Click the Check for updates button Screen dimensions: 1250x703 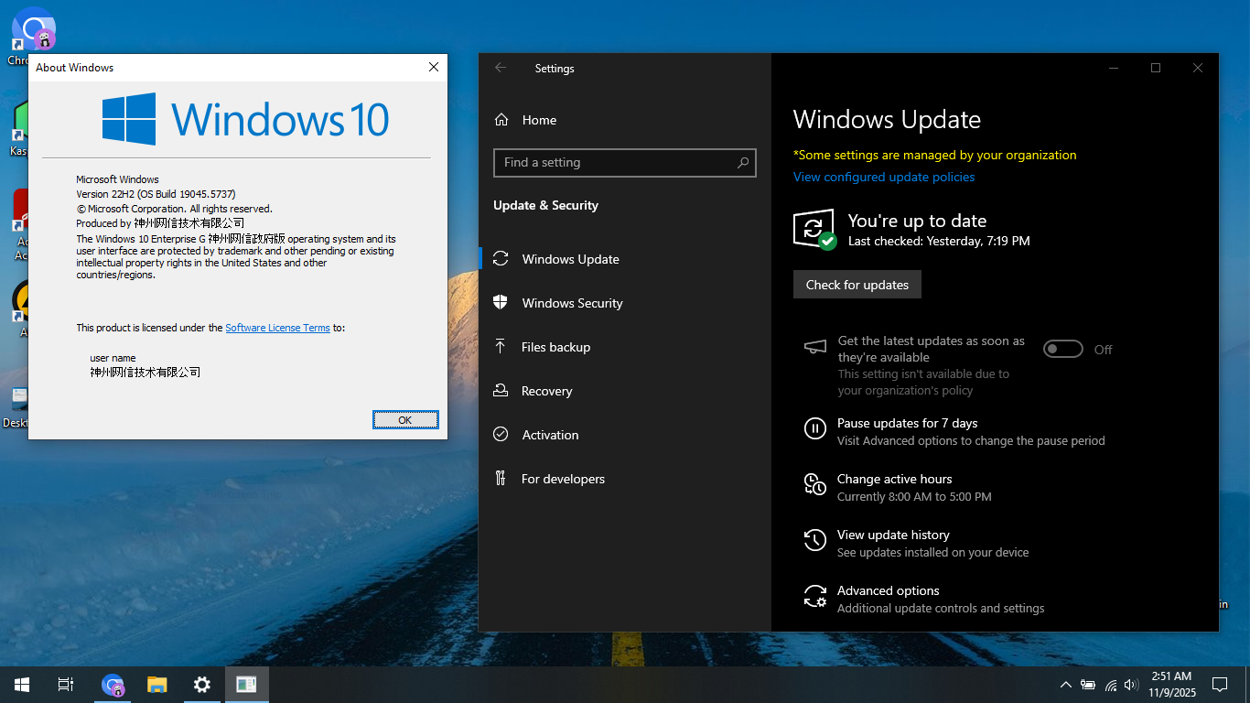click(857, 285)
